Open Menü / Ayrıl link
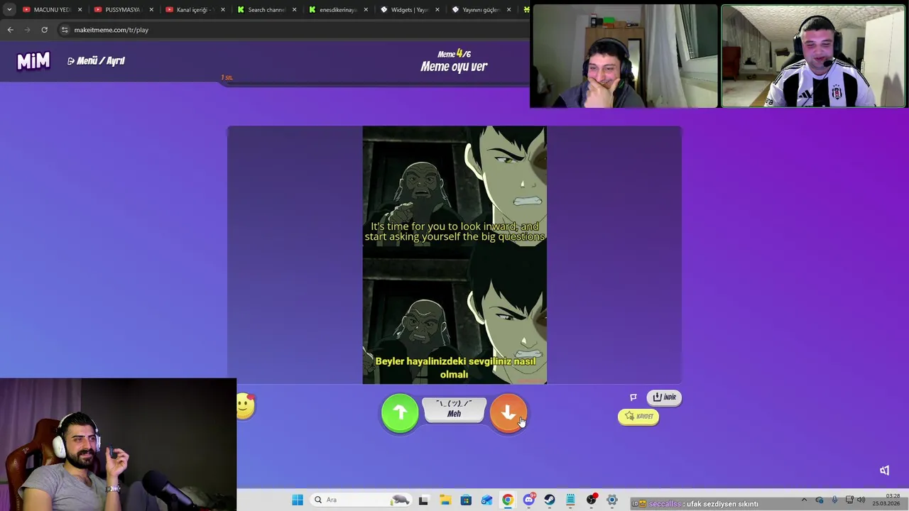This screenshot has width=909, height=511. point(96,61)
